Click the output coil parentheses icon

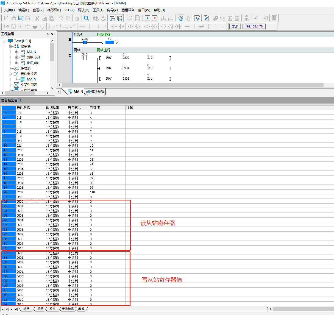[164, 26]
